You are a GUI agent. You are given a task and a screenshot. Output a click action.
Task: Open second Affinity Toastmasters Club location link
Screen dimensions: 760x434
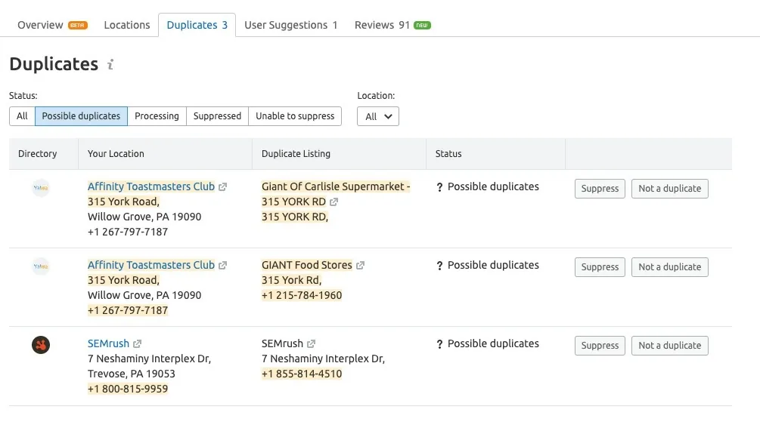point(150,265)
